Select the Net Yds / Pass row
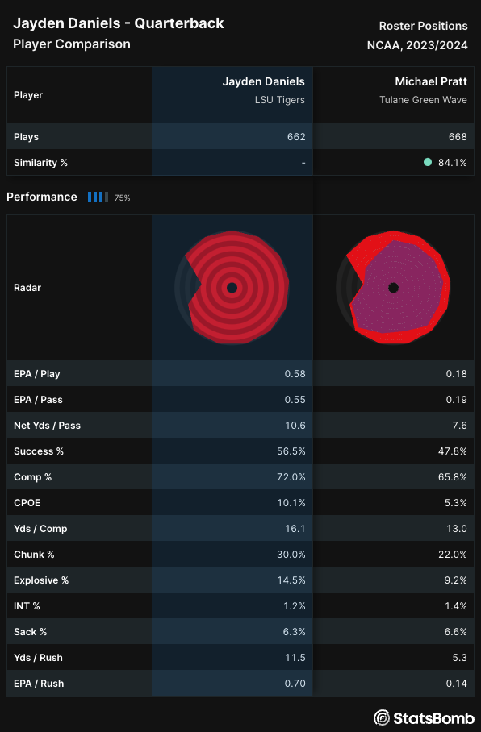 [240, 426]
